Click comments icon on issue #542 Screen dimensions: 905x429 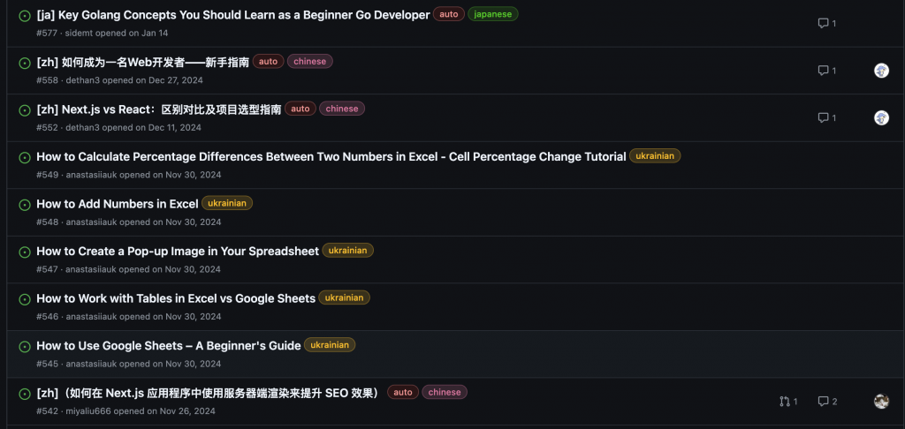[823, 402]
